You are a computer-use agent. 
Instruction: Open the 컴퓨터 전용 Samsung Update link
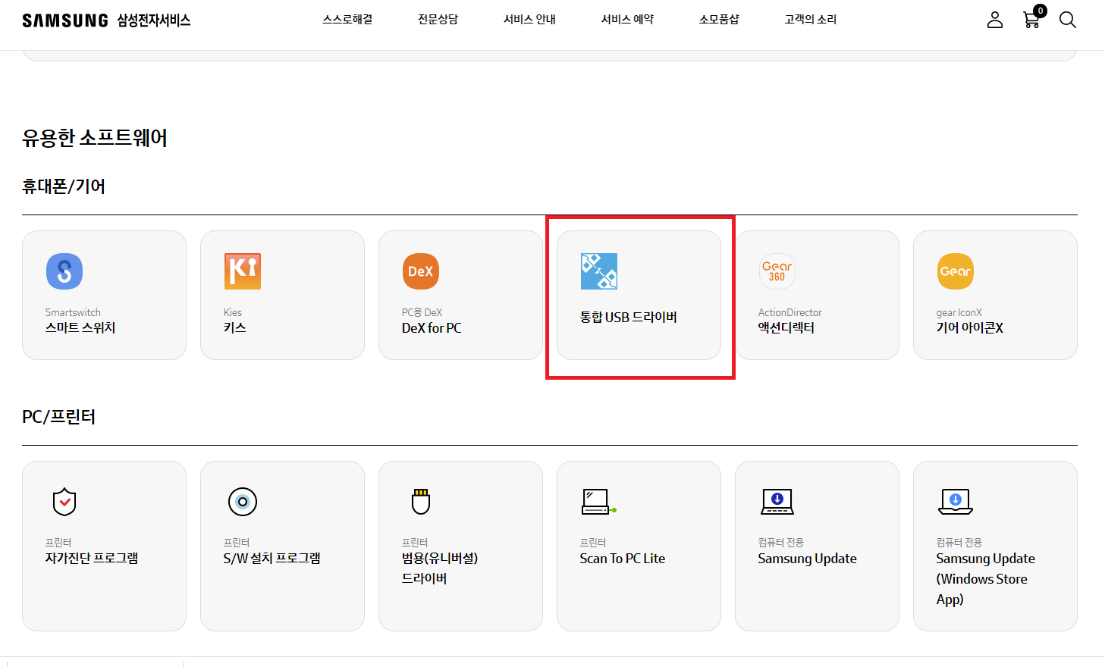click(808, 559)
